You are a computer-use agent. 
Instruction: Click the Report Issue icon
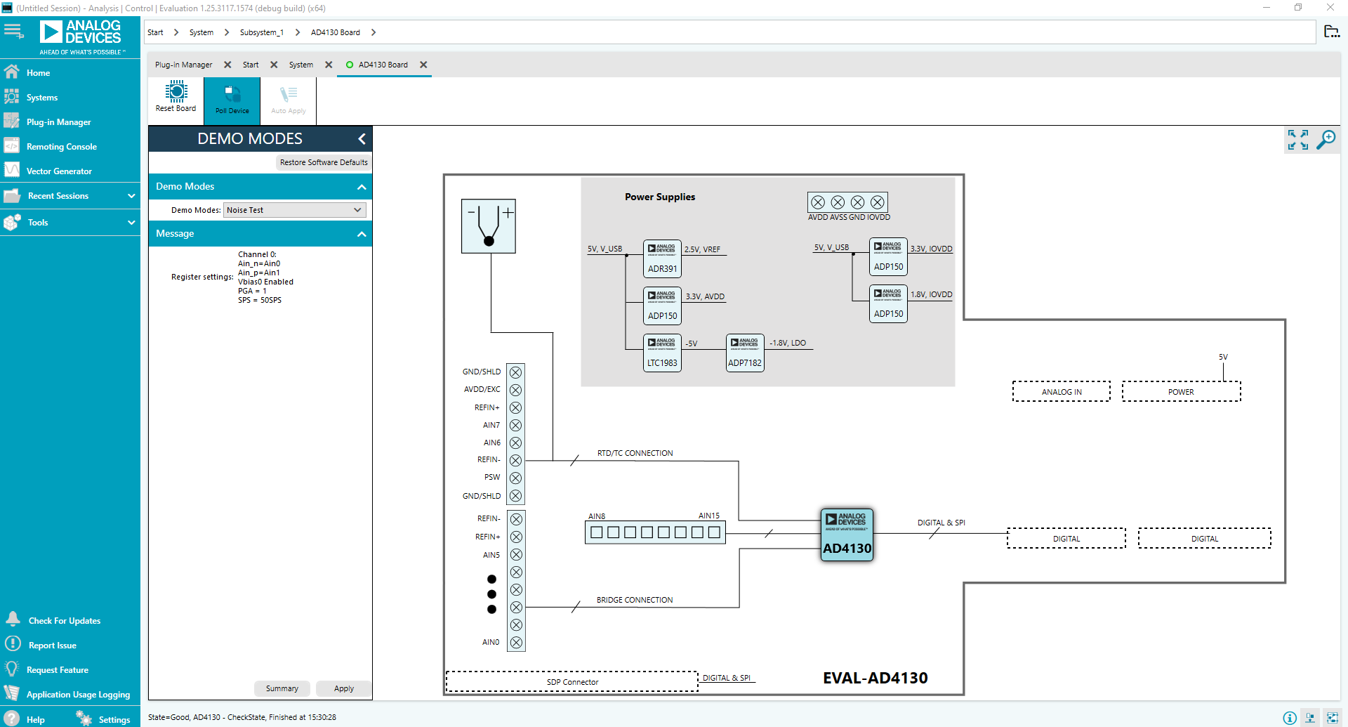pos(13,644)
